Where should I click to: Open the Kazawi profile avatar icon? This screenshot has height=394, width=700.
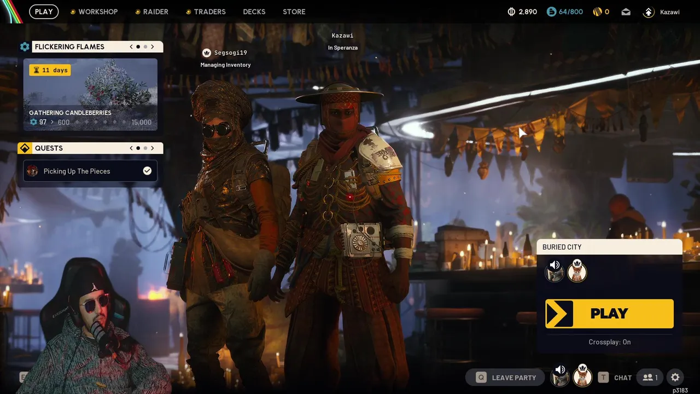[649, 11]
